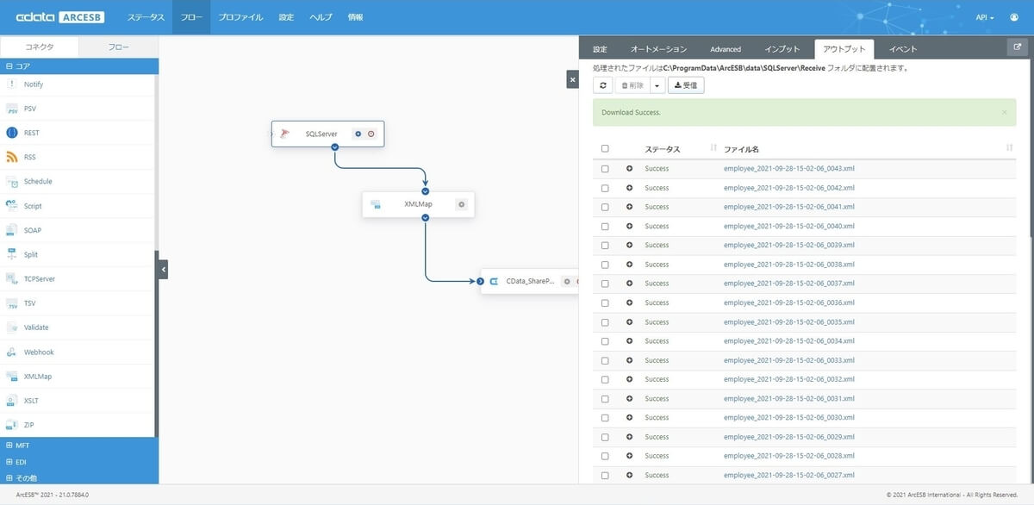
Task: Click the XMLMap node in flow canvas
Action: pos(418,204)
